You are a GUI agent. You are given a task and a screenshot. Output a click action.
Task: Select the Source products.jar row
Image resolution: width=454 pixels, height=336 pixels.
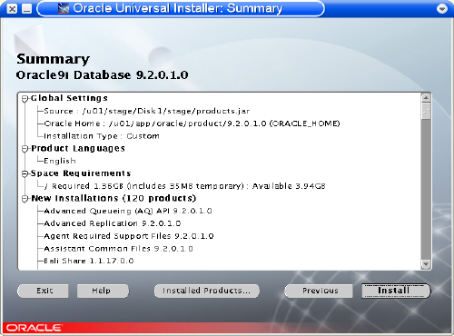[x=147, y=111]
